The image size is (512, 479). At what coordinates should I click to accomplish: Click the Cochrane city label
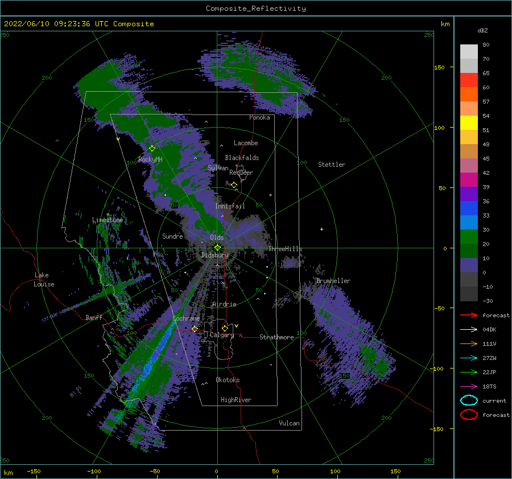tap(186, 318)
